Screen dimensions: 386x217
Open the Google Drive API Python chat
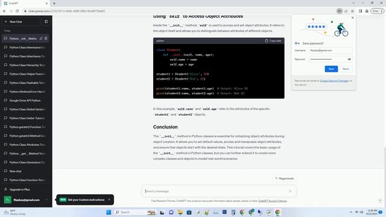pyautogui.click(x=25, y=101)
